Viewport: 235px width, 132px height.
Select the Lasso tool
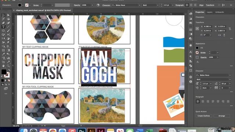click(x=8, y=19)
